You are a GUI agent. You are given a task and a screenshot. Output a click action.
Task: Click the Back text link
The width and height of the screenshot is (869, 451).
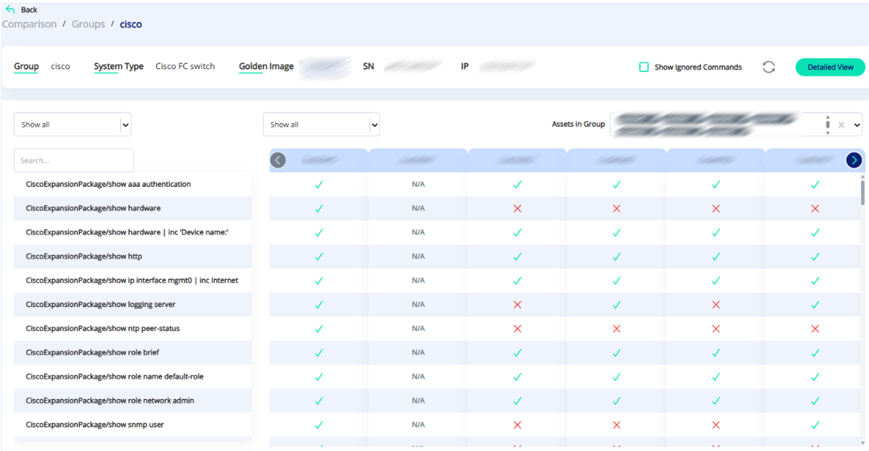(30, 10)
